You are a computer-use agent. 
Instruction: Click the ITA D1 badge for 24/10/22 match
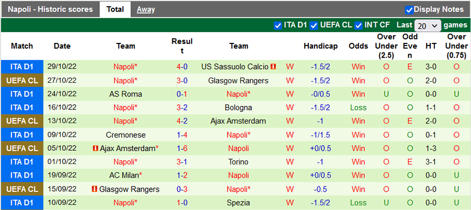tap(21, 94)
